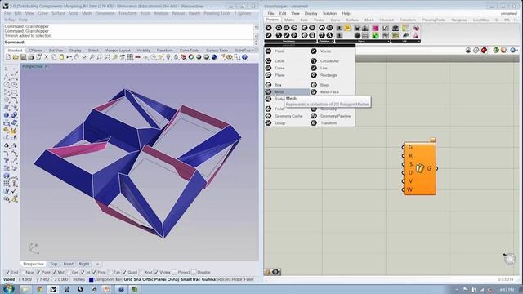Click the blue layer color swatch

pos(91,279)
